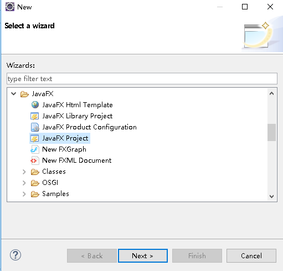Click the OSGI folder icon
Screen dimensions: 283x271
click(35, 183)
